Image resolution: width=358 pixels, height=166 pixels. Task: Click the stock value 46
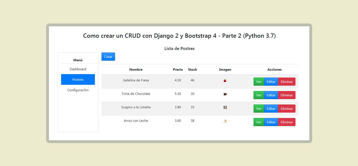192,80
